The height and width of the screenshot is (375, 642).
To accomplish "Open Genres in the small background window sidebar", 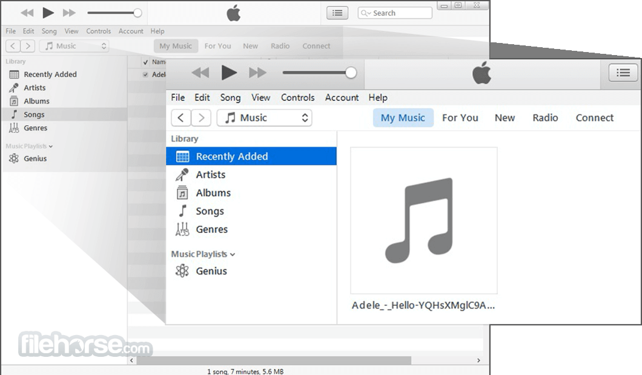I will point(64,128).
